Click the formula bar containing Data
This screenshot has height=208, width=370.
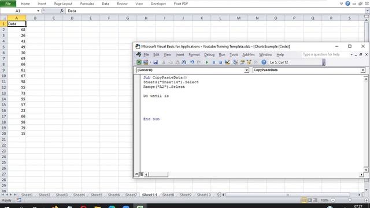point(216,11)
